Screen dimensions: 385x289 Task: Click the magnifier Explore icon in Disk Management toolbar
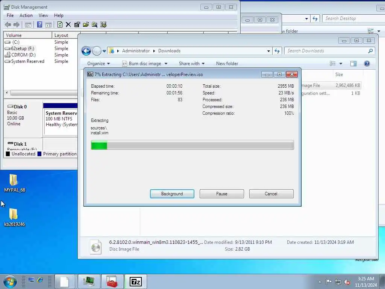click(94, 24)
